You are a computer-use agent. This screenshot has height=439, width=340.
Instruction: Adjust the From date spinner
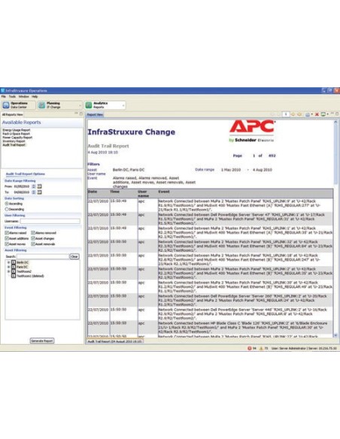[x=34, y=186]
